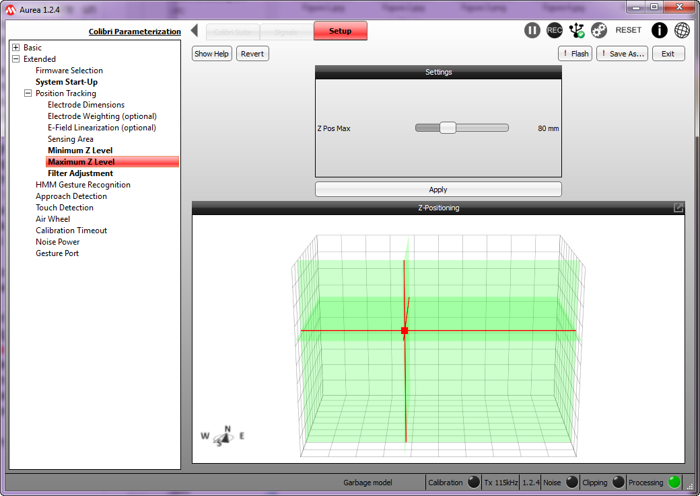Open settings via the gears icon
Viewport: 700px width, 496px height.
point(599,30)
